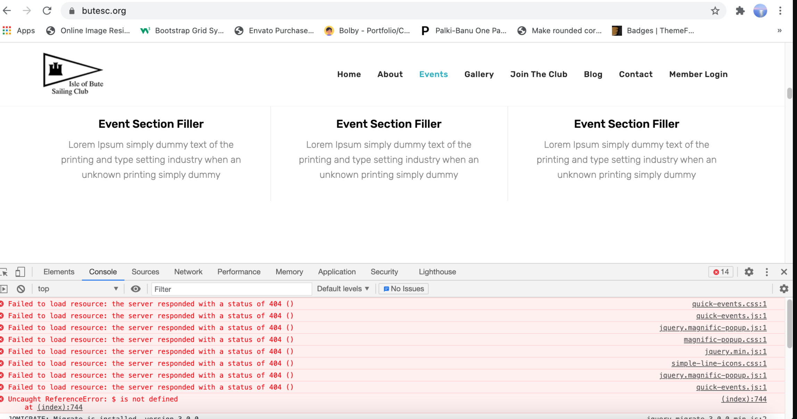
Task: Open the top JavaScript context dropdown
Action: coord(78,289)
